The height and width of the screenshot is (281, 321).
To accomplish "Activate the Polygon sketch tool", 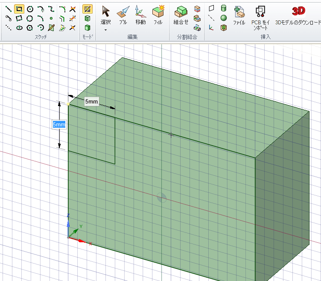I will point(30,28).
